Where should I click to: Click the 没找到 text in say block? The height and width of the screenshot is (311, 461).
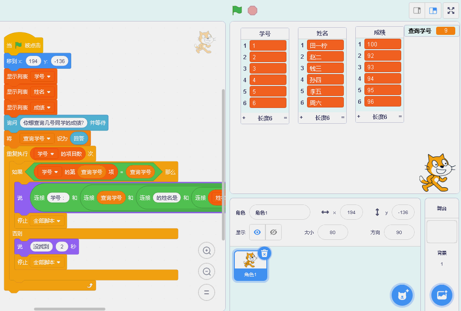(x=41, y=247)
